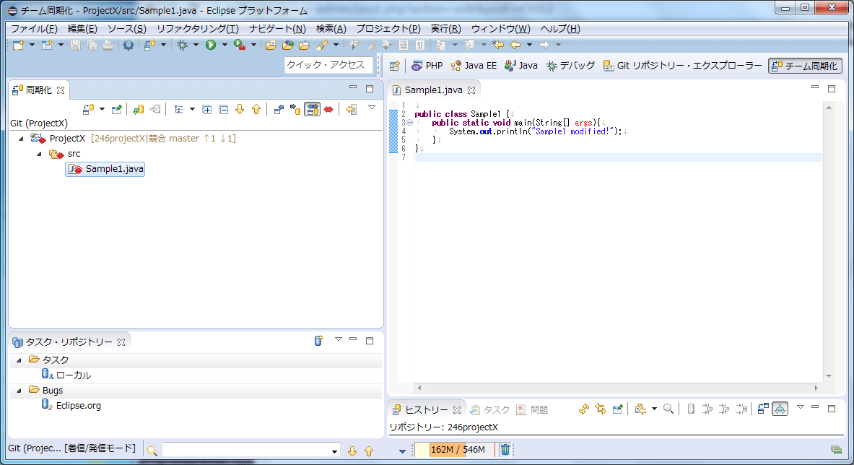Click the search magnifier icon in bottom bar
Screen dimensions: 854x465
(x=152, y=451)
